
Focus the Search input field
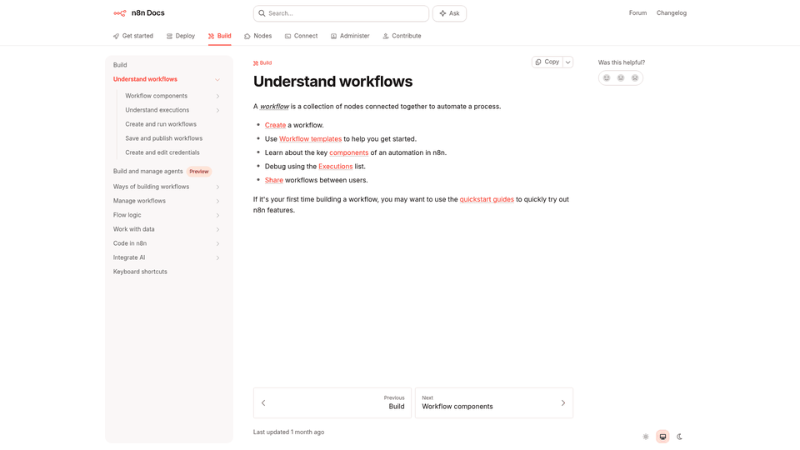341,13
